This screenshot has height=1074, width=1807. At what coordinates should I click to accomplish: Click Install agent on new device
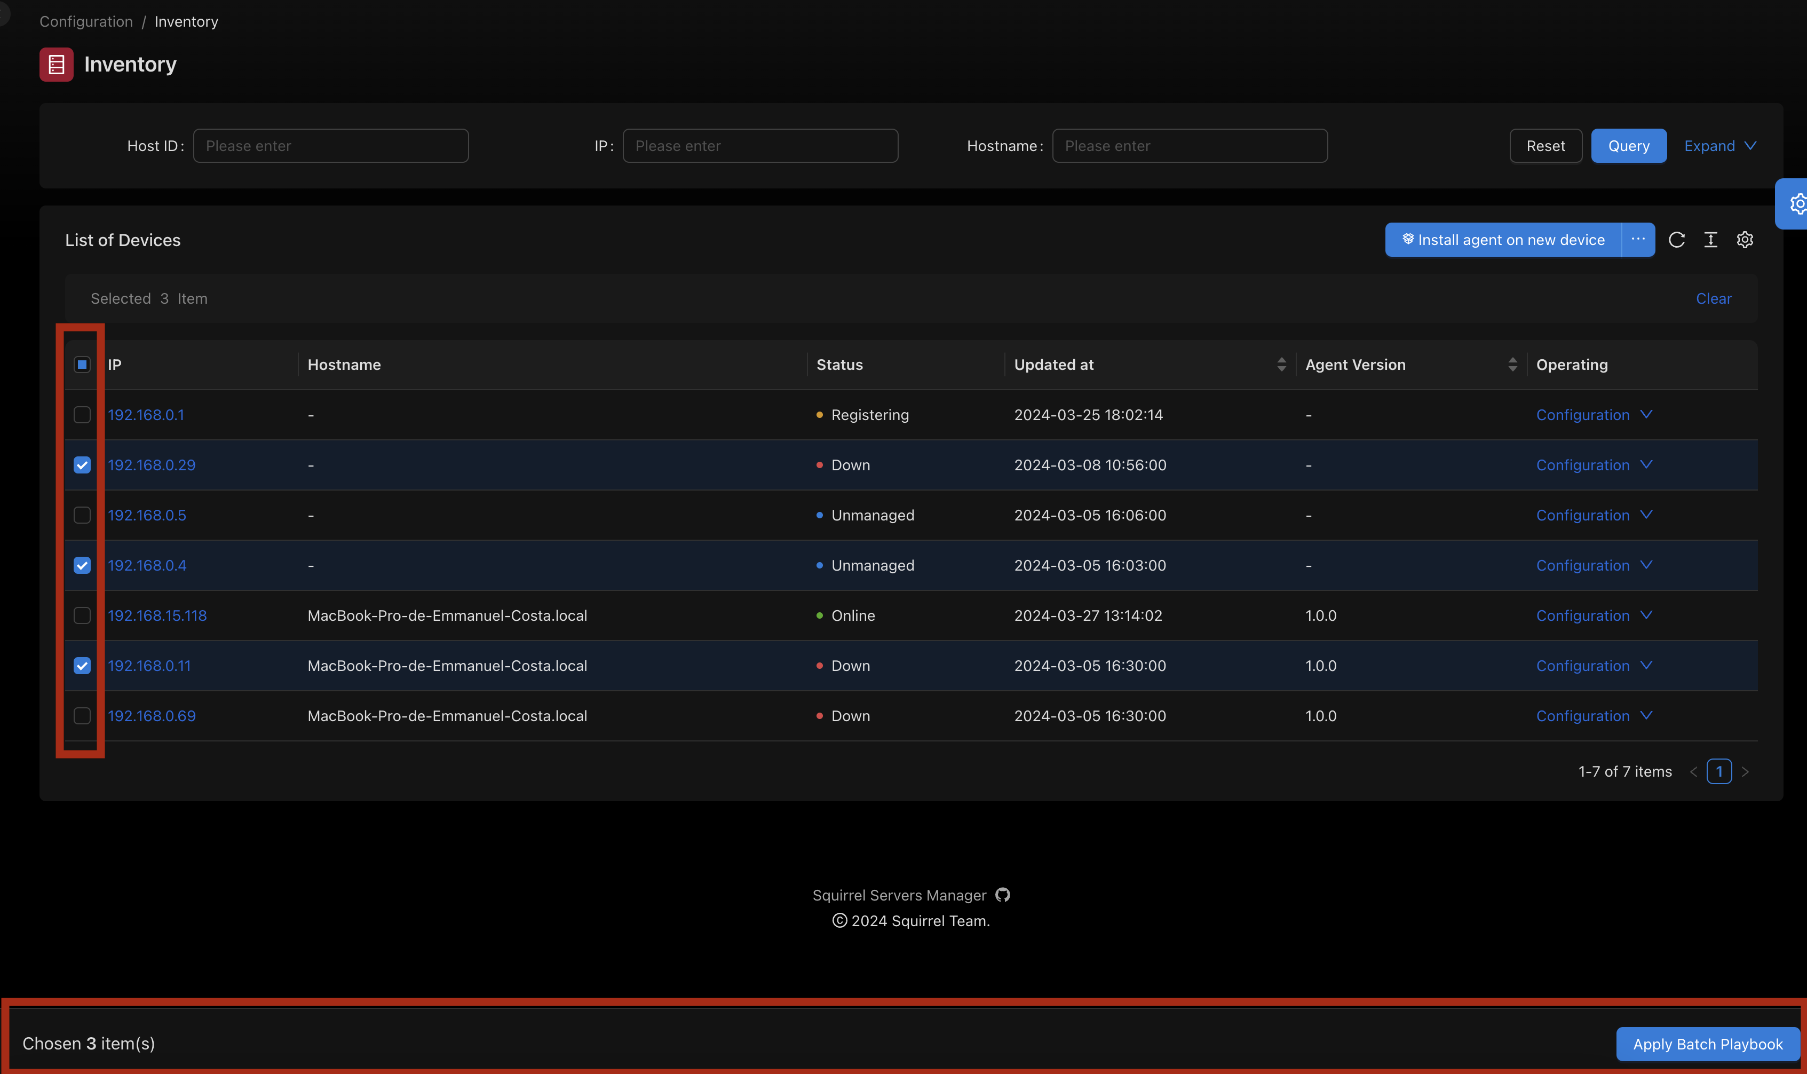point(1502,240)
